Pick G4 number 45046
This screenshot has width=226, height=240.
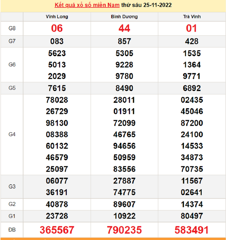(192, 112)
